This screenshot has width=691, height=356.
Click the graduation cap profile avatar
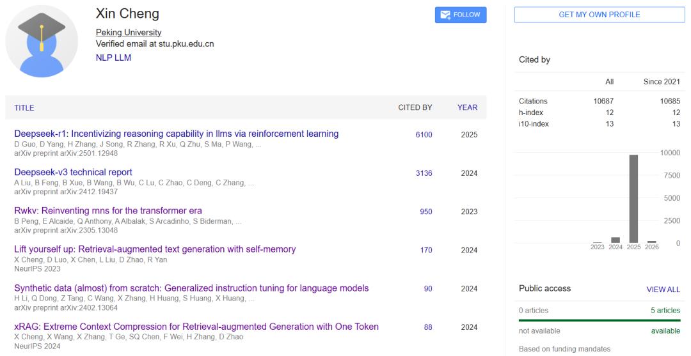pos(42,42)
